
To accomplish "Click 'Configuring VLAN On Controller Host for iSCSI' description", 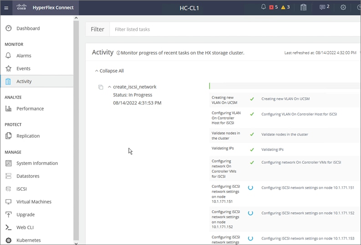I will [299, 114].
